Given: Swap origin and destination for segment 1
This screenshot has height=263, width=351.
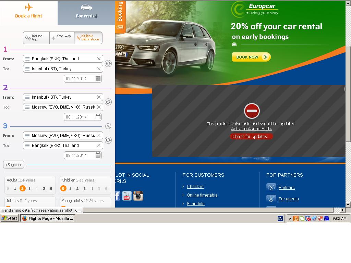Looking at the screenshot, I should (x=108, y=64).
